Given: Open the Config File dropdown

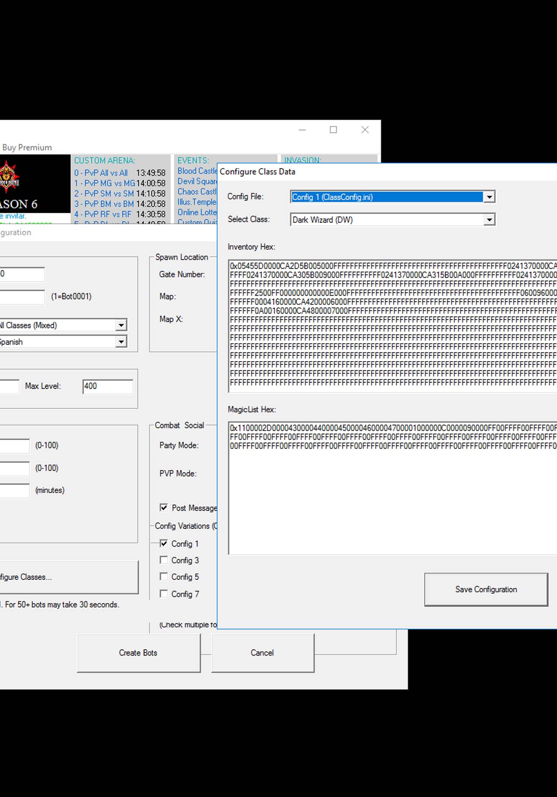Looking at the screenshot, I should [489, 197].
